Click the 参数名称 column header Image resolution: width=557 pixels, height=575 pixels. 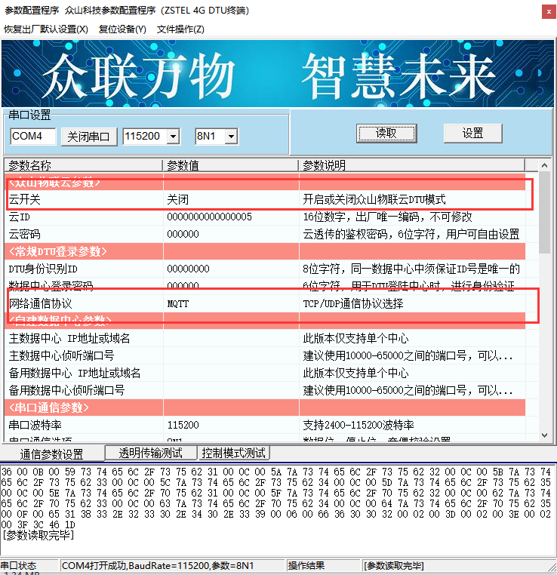pos(84,165)
